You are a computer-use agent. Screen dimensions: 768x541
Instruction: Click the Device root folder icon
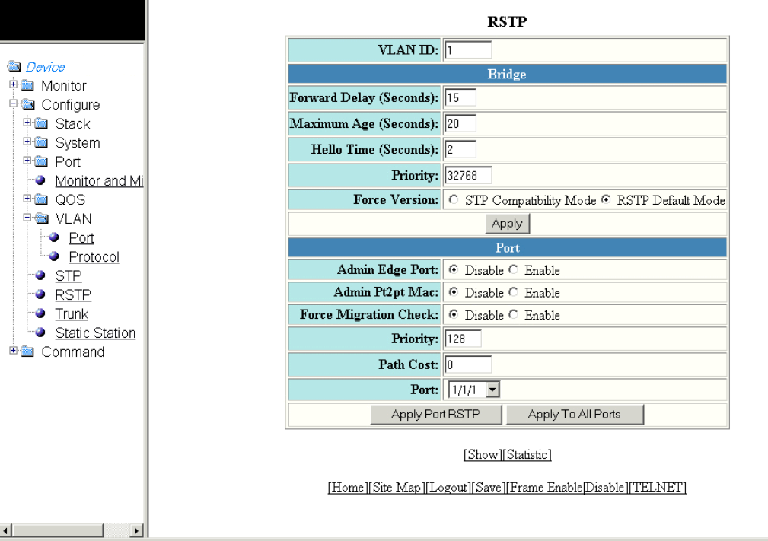[x=14, y=67]
